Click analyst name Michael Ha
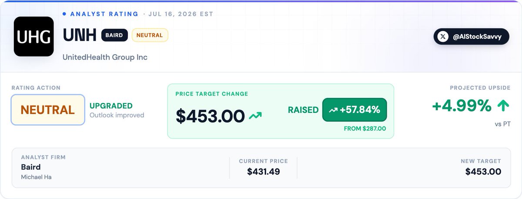Image resolution: width=522 pixels, height=199 pixels. point(36,177)
